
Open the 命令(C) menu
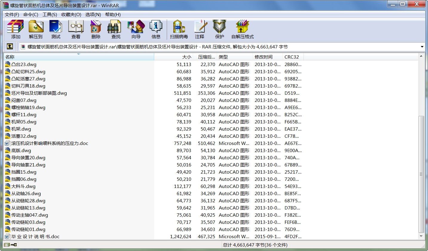(31, 14)
